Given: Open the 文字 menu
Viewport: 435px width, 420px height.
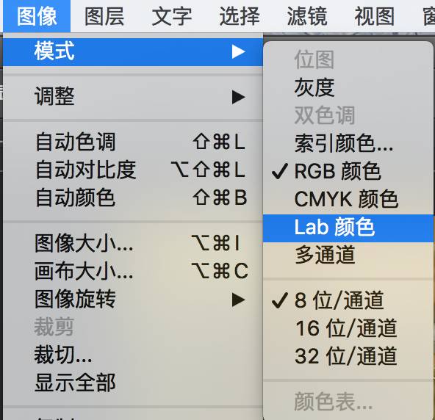Looking at the screenshot, I should 172,16.
